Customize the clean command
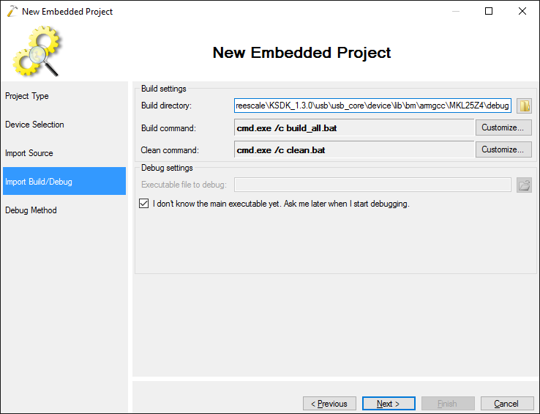Screen dimensions: 540x414 503,149
